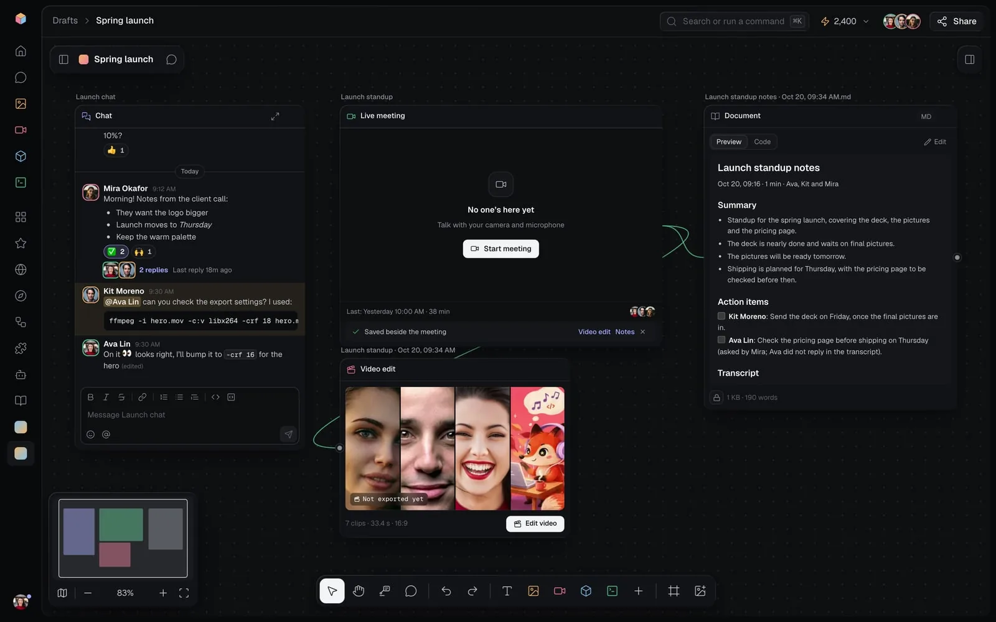
Task: Open the puzzle-piece extensions icon
Action: [21, 348]
